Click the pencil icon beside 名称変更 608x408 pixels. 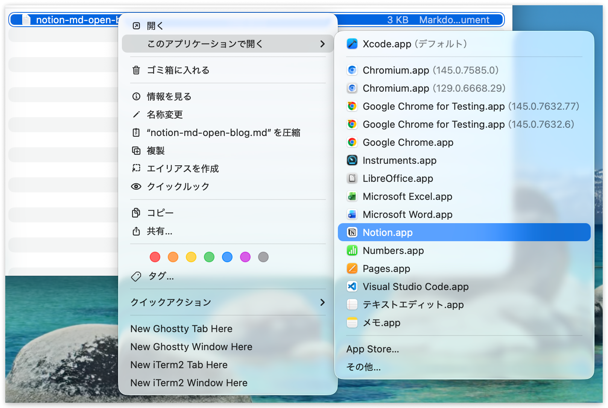click(x=136, y=115)
